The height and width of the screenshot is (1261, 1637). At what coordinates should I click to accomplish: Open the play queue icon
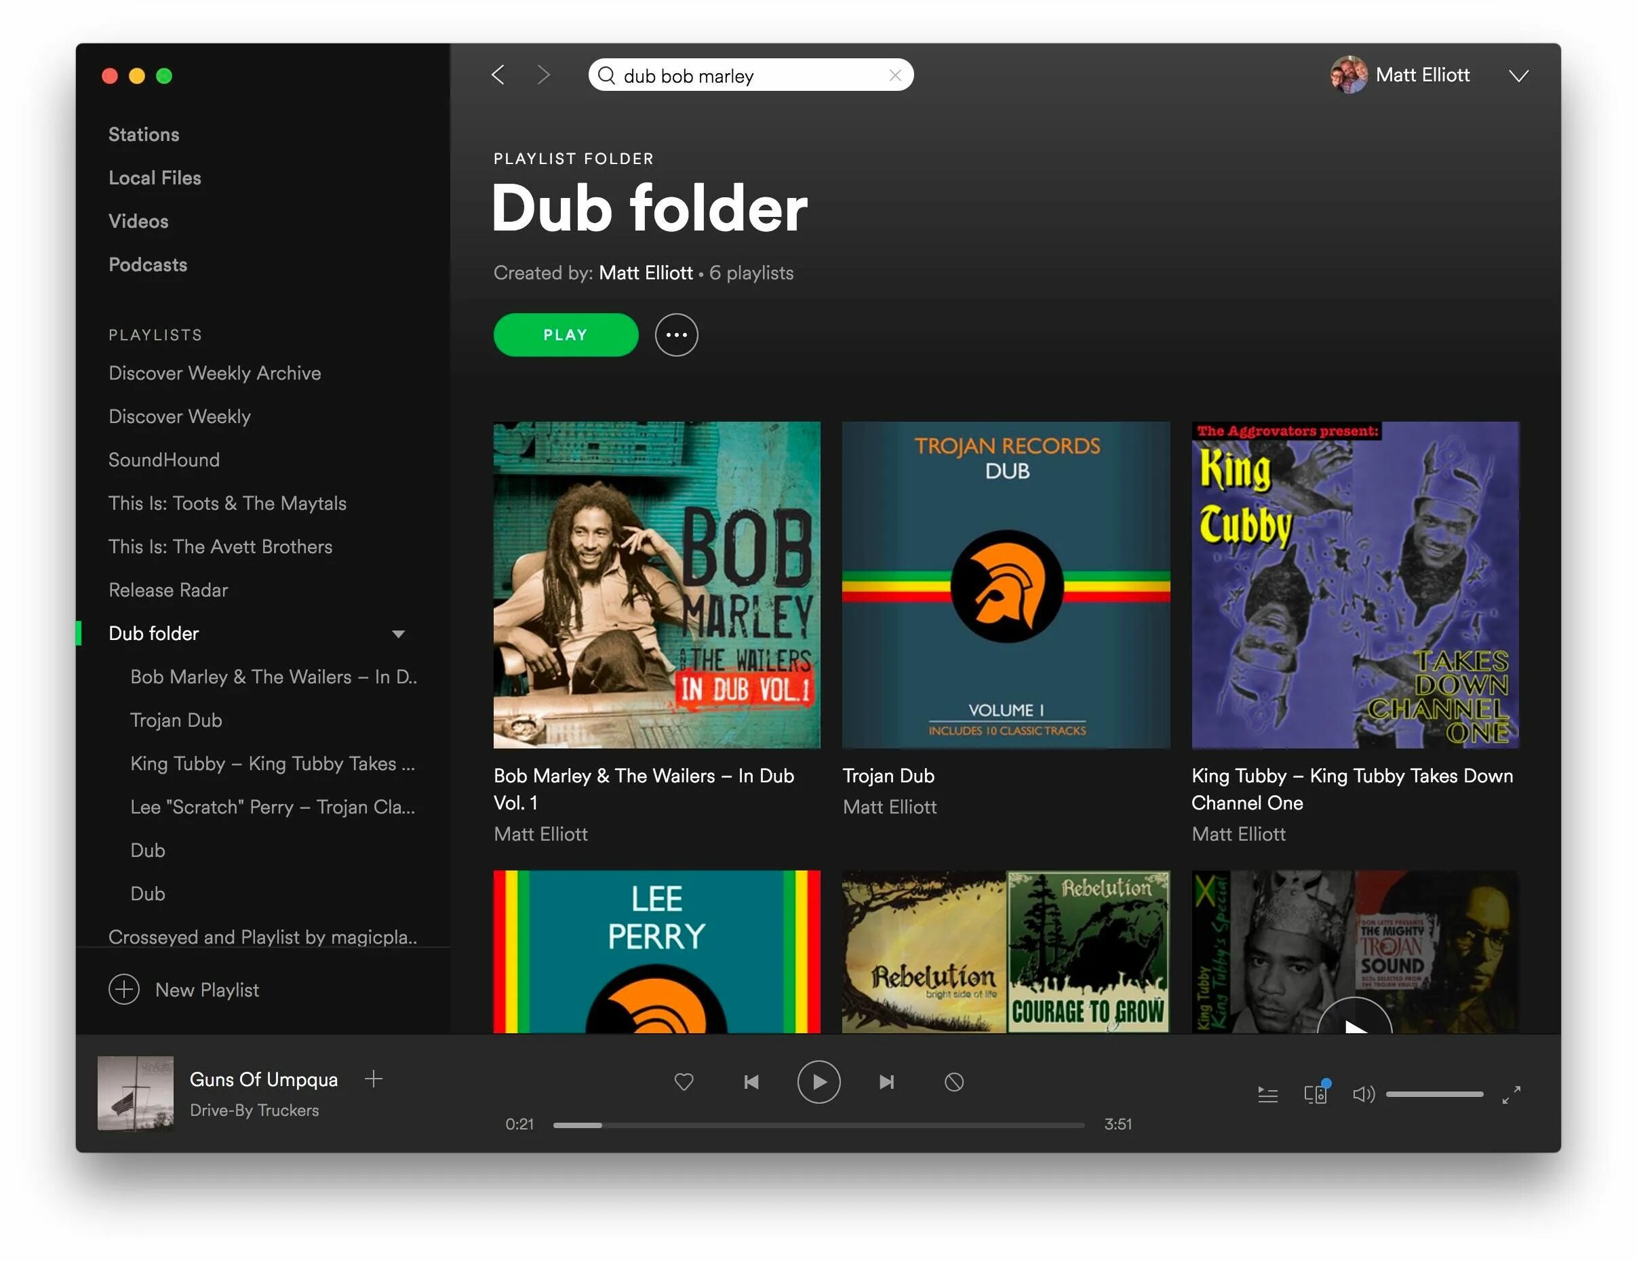click(1267, 1094)
